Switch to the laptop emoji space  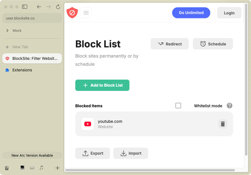tap(22, 168)
